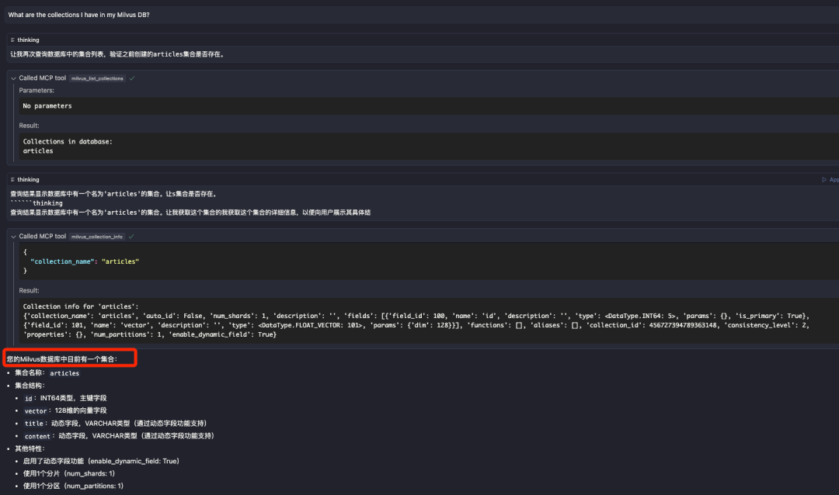839x495 pixels.
Task: Click the content field inline code tag
Action: tap(37, 436)
